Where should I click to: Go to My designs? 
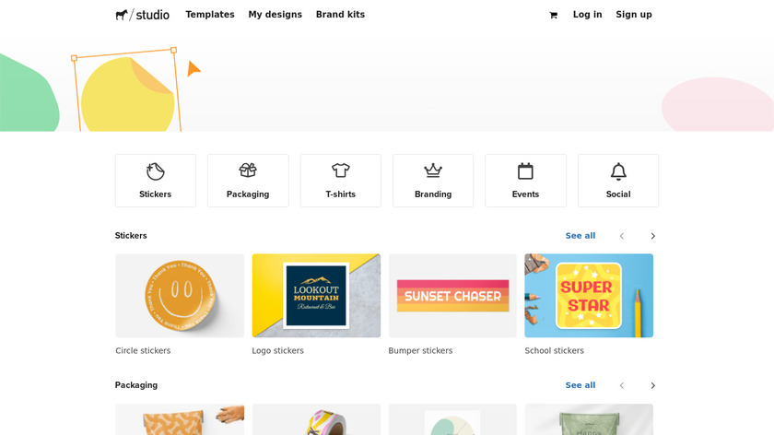click(x=276, y=15)
